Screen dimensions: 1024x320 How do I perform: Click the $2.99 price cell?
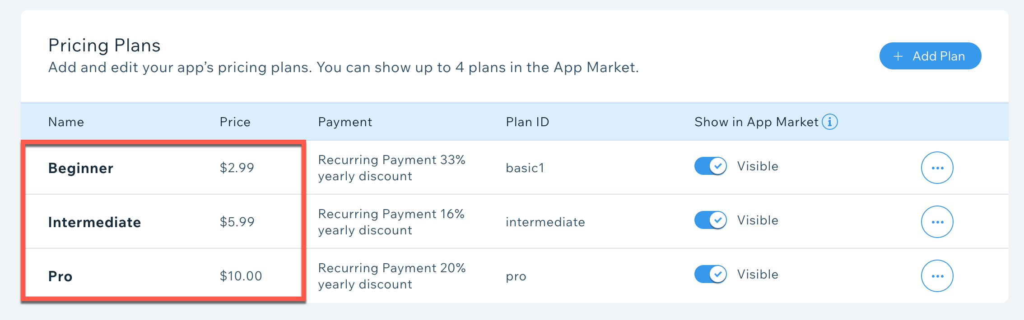coord(237,168)
